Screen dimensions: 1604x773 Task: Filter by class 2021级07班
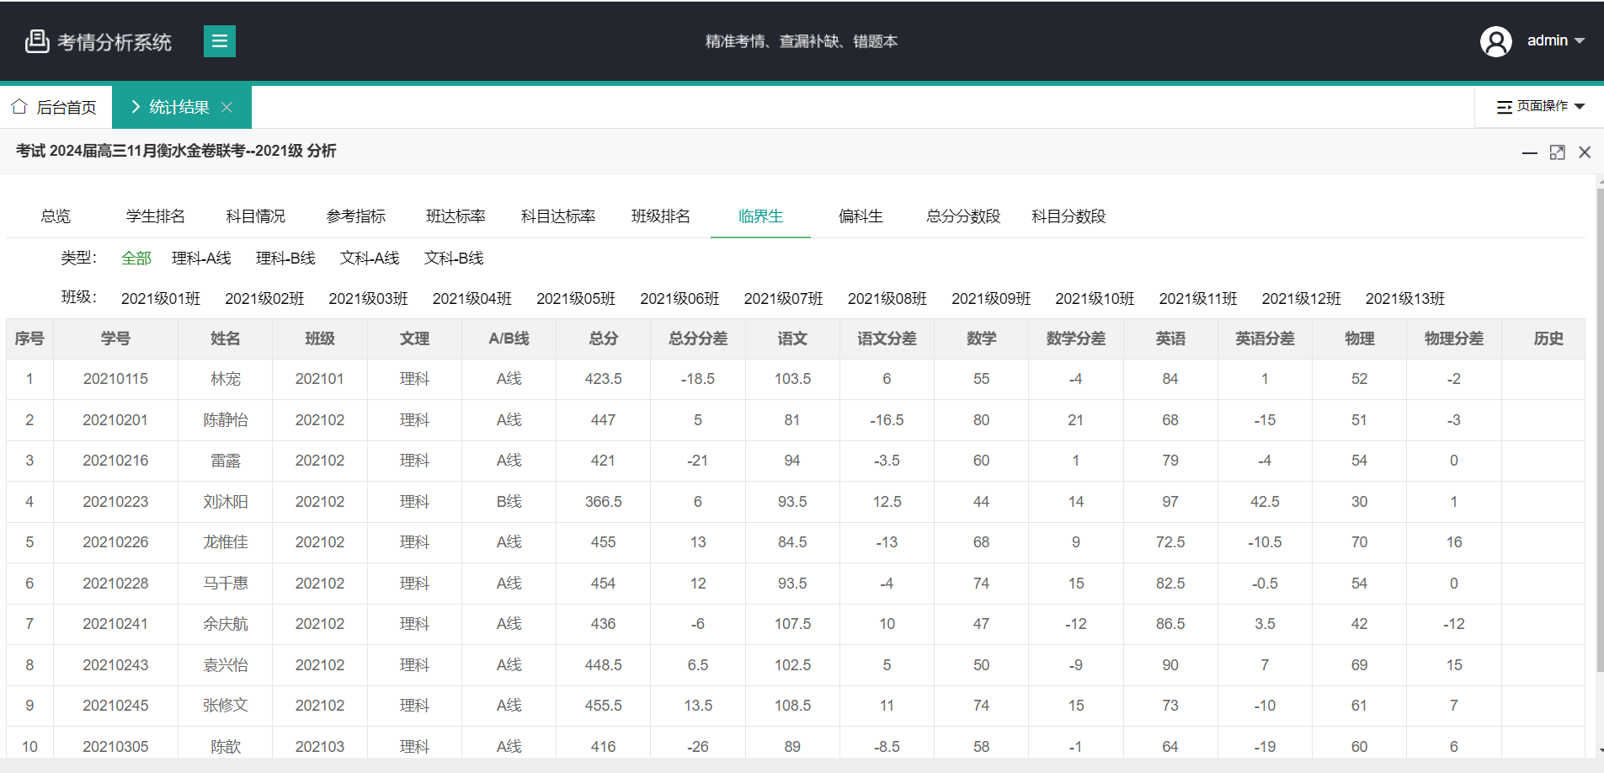coord(783,298)
